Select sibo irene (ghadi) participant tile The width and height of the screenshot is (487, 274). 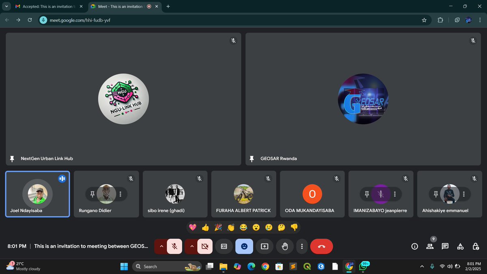pos(175,194)
